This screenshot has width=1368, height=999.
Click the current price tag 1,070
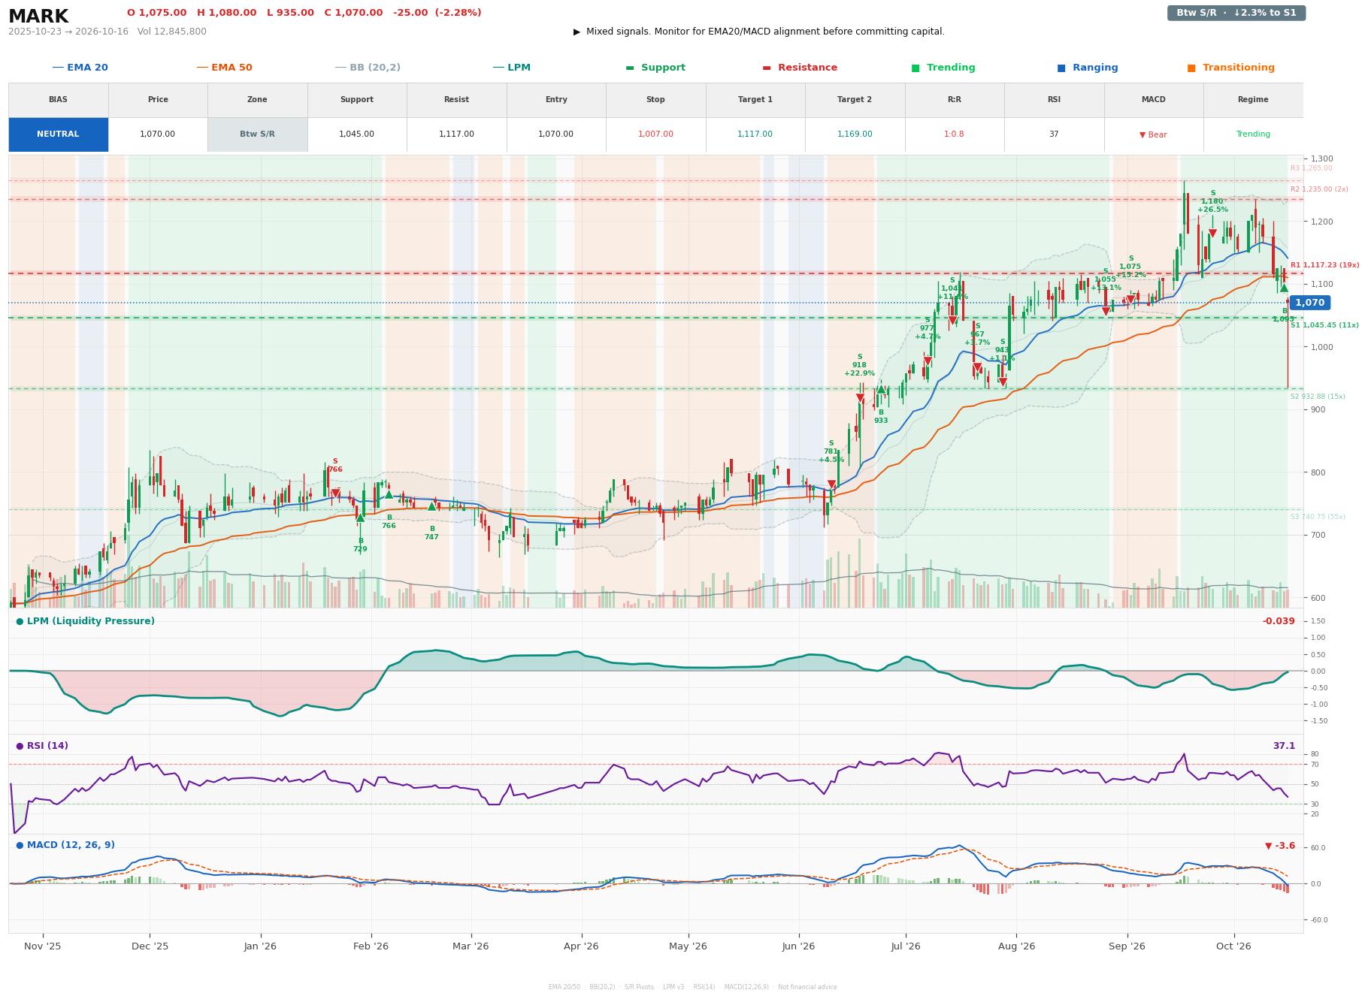(x=1310, y=303)
